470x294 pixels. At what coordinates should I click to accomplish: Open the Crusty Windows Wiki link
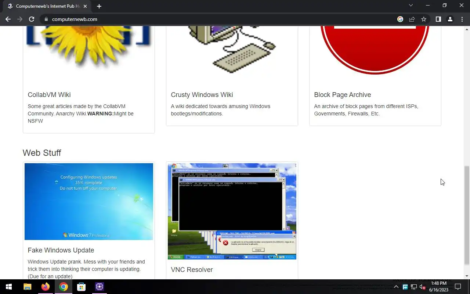(202, 95)
